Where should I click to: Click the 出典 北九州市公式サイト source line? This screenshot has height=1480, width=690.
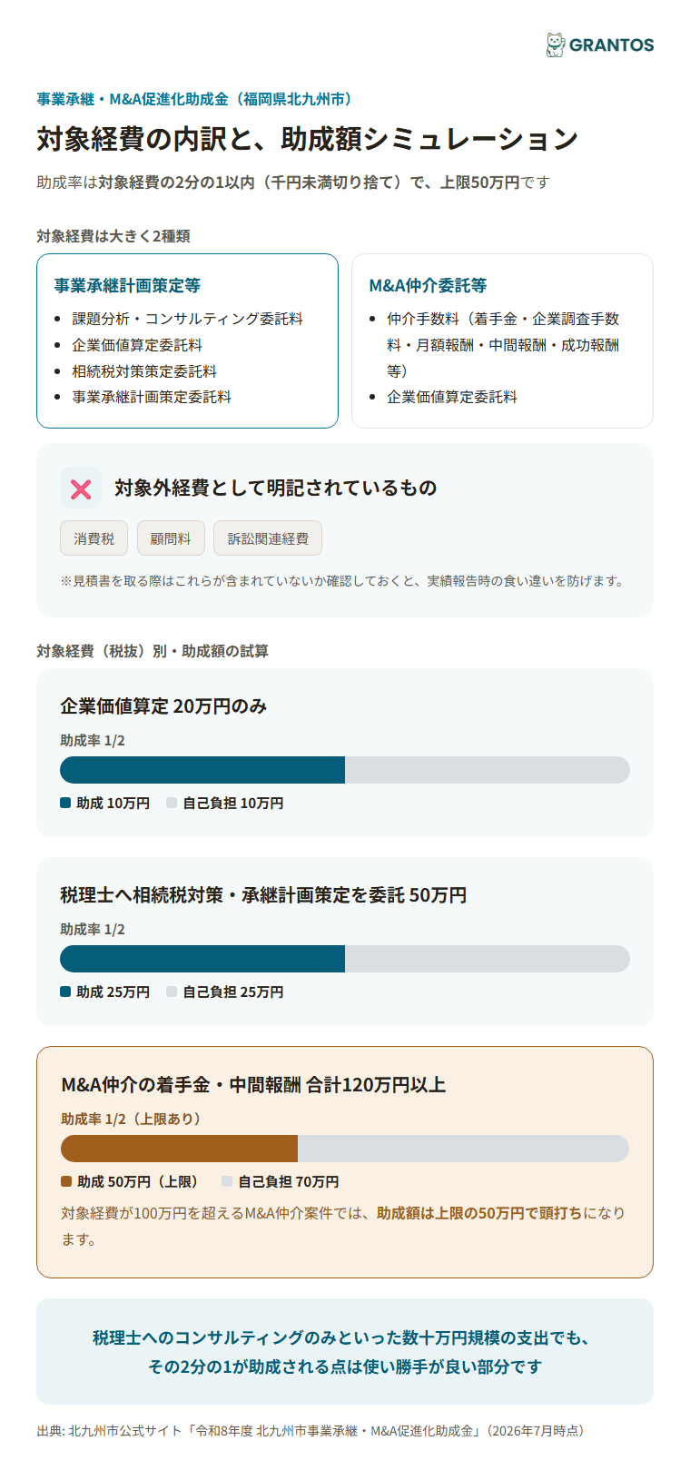coord(311,1430)
